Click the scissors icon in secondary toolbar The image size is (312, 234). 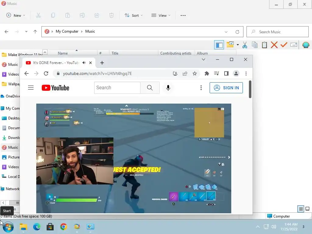tap(245, 45)
